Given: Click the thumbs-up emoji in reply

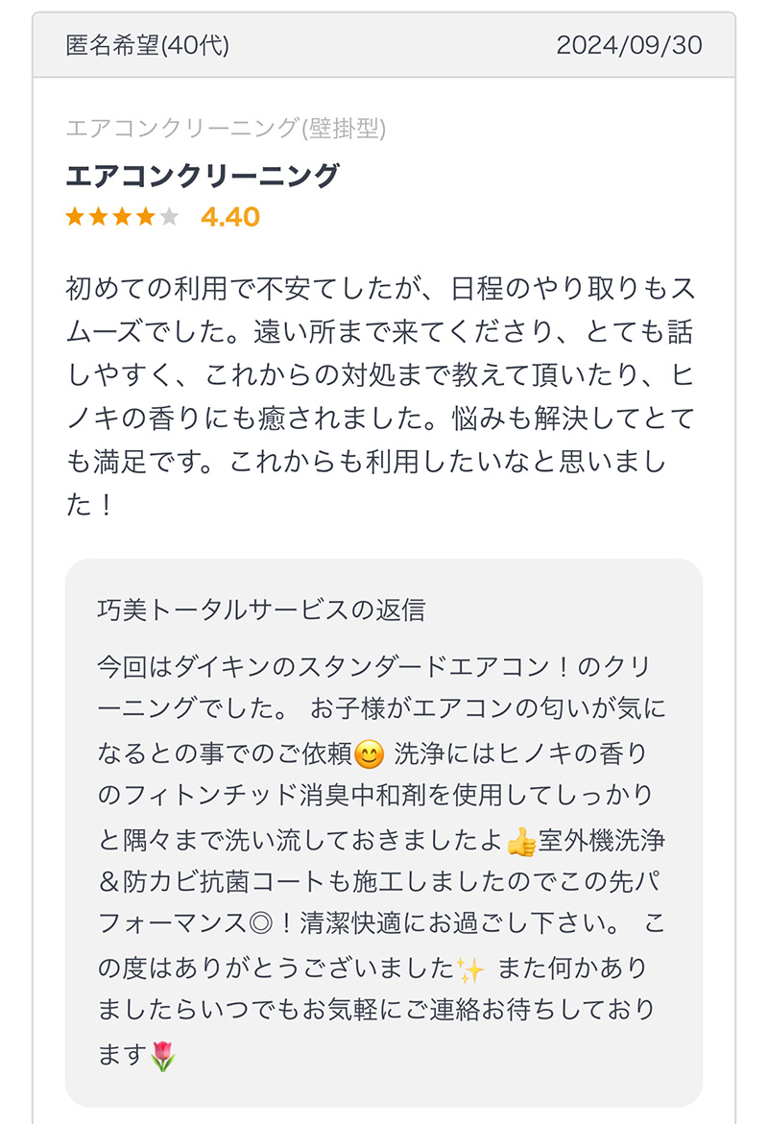Looking at the screenshot, I should tap(521, 841).
